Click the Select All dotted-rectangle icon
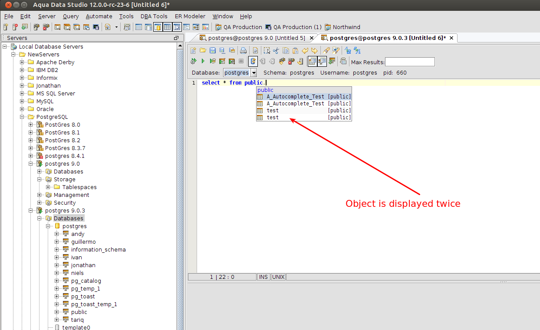Viewport: 540px width, 330px height. coord(267,50)
